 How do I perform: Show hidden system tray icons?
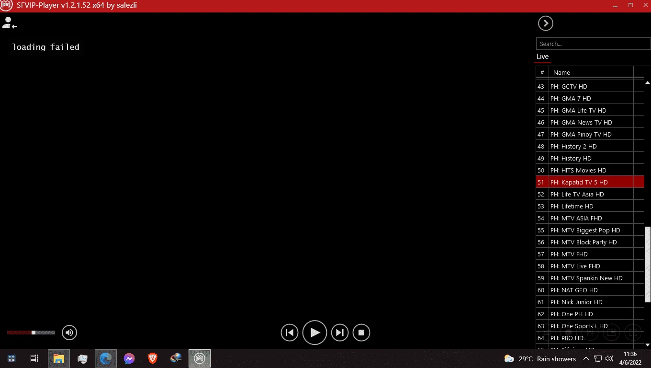coord(586,359)
